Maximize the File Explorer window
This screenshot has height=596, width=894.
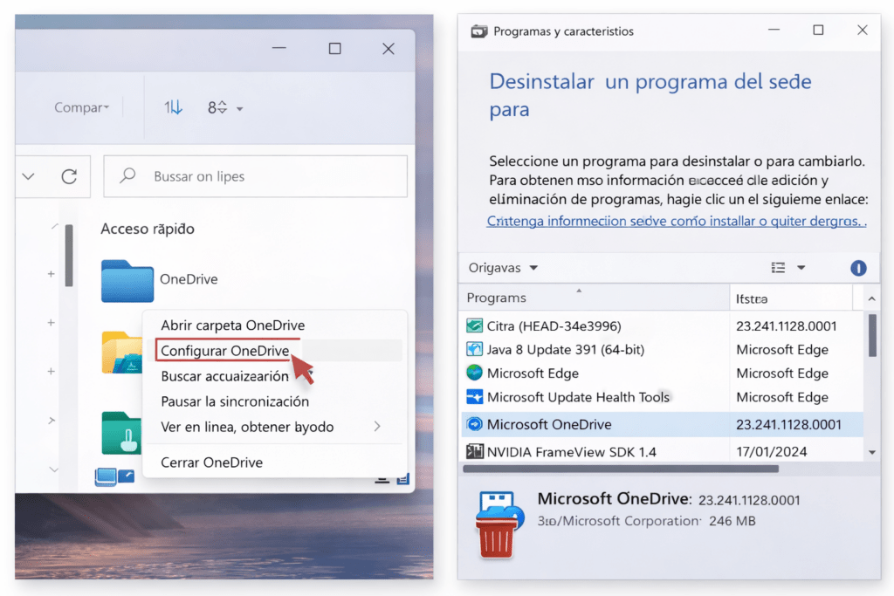coord(334,49)
